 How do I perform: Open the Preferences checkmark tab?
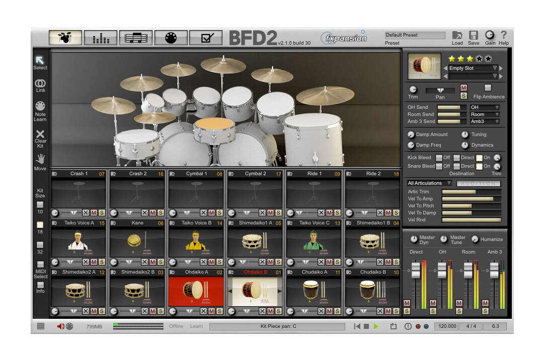206,37
